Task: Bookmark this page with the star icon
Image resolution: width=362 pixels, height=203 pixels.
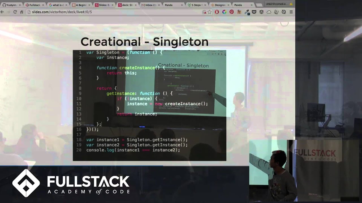Action: [210, 12]
